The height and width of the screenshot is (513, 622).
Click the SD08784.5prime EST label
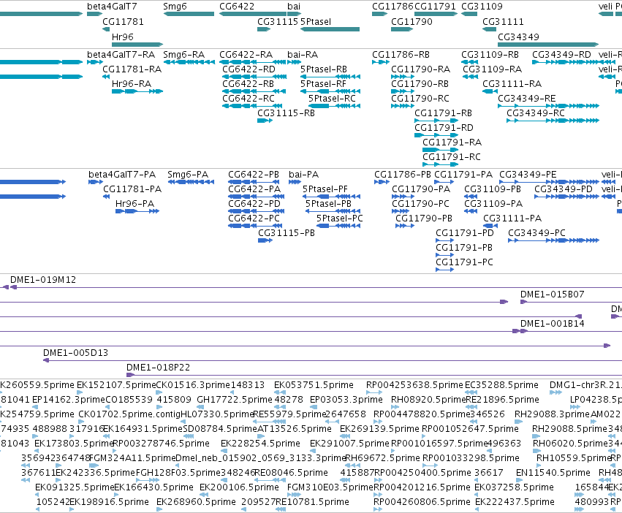pos(220,429)
